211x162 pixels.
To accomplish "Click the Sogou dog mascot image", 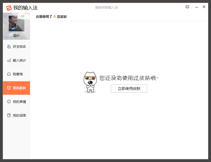I will tap(90, 82).
